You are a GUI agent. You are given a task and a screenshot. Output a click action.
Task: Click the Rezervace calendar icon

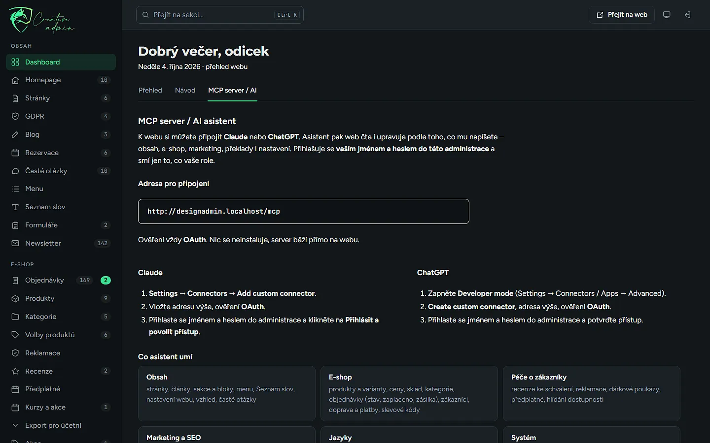[x=15, y=153]
